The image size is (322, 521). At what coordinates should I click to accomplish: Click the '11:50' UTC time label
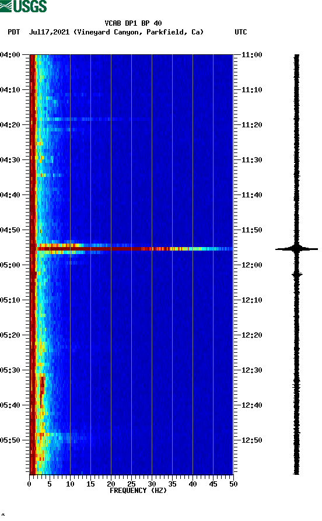coord(252,230)
